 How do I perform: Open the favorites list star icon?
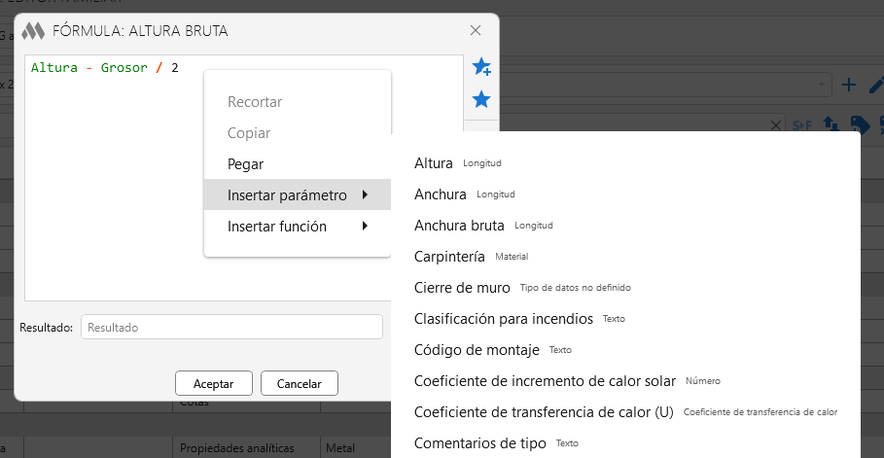tap(480, 99)
